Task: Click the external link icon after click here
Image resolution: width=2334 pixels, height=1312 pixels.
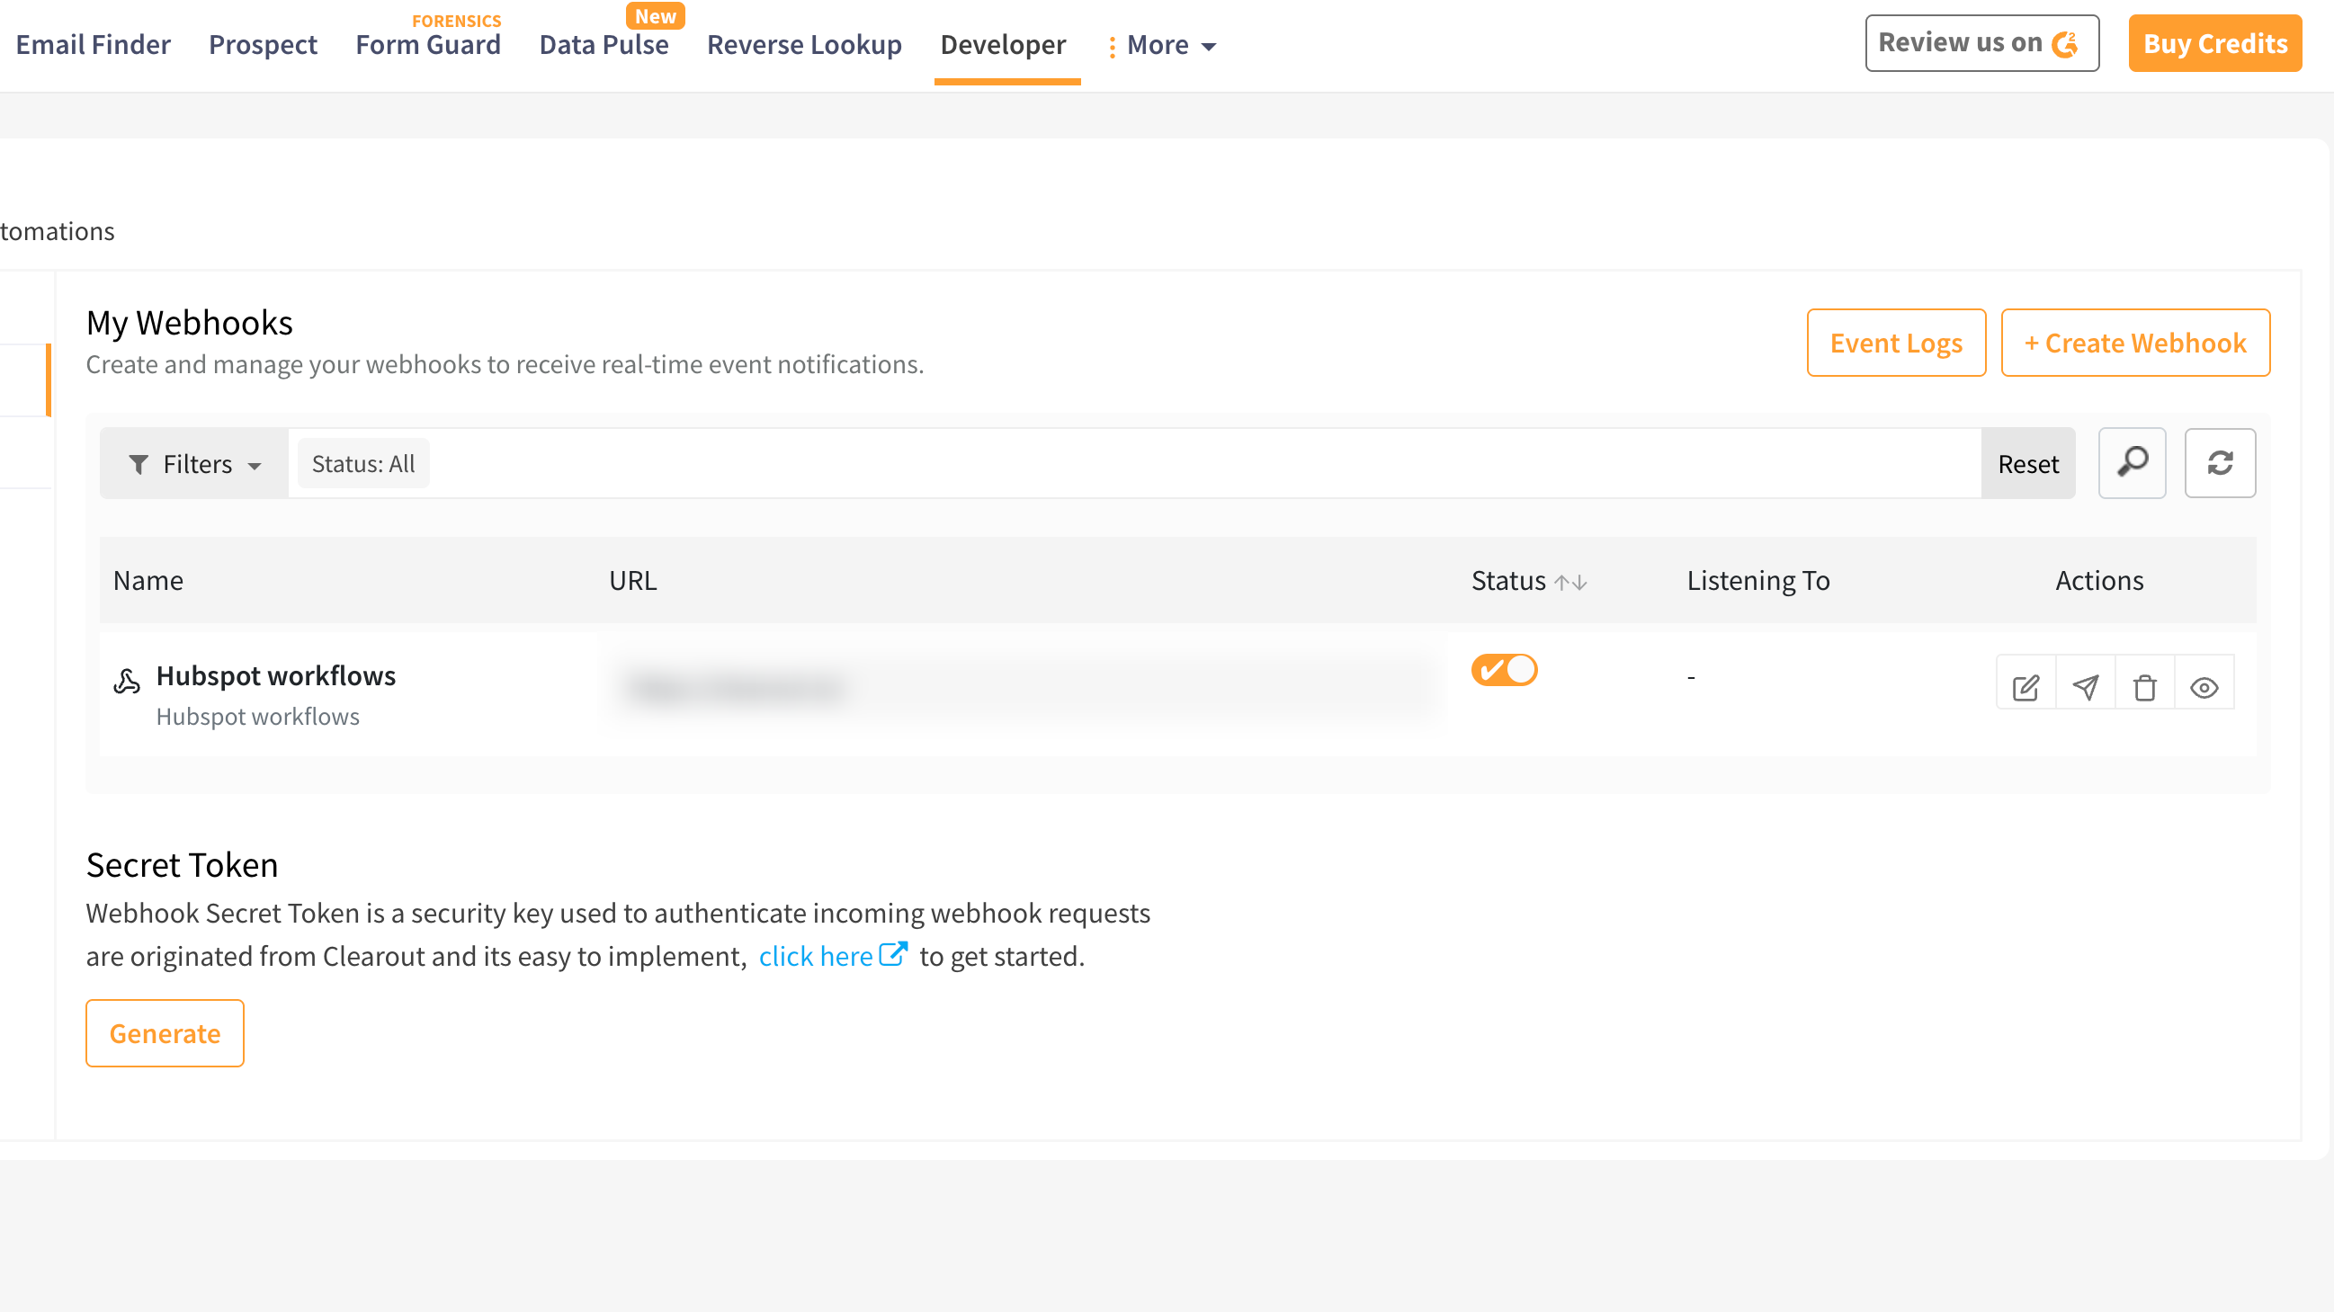Action: pyautogui.click(x=893, y=954)
